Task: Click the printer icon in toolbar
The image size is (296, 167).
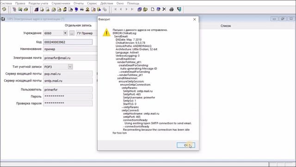Action: (x=172, y=9)
